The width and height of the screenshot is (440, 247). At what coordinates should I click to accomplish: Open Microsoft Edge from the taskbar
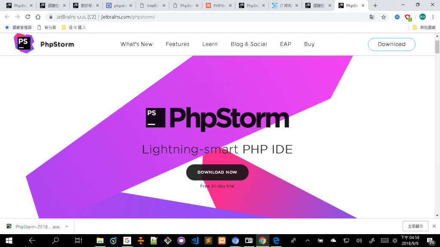click(276, 241)
